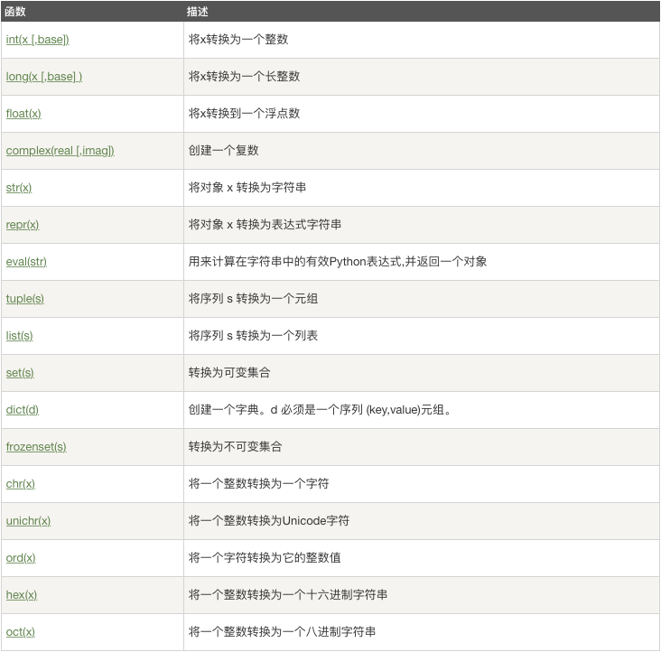Open the oct(x) function link
Viewport: 661px width, 652px height.
(21, 632)
